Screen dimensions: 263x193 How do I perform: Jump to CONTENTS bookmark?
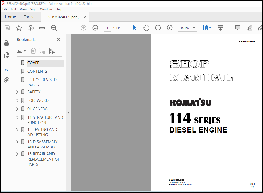[37, 71]
